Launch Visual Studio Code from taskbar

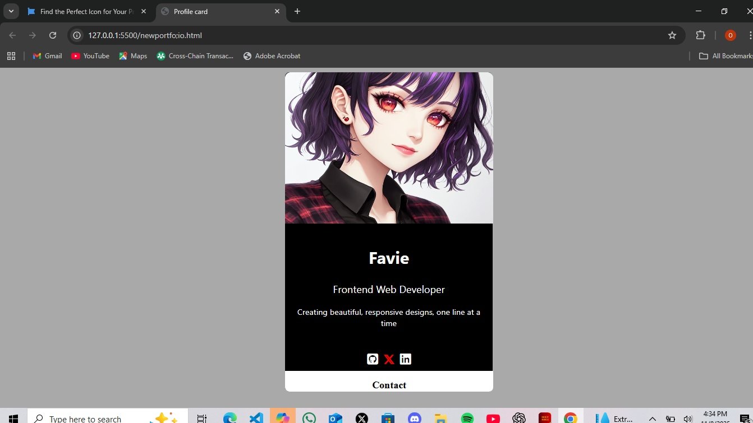pyautogui.click(x=256, y=418)
